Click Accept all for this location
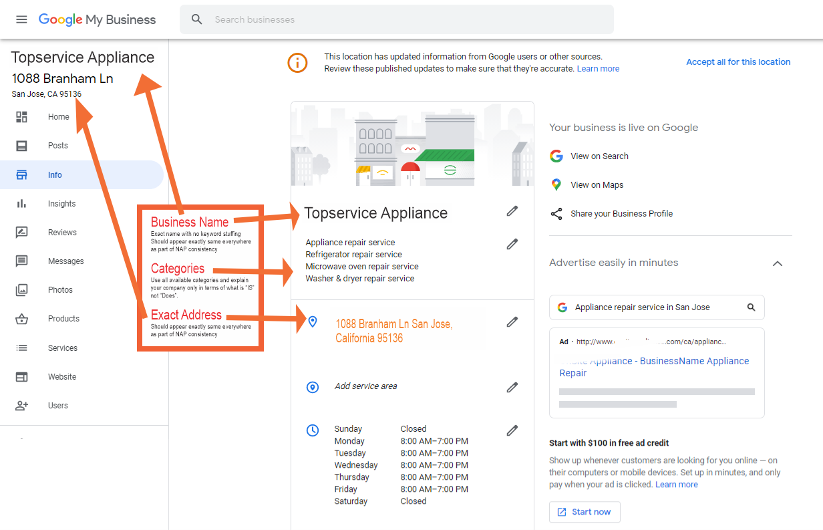 pyautogui.click(x=738, y=62)
